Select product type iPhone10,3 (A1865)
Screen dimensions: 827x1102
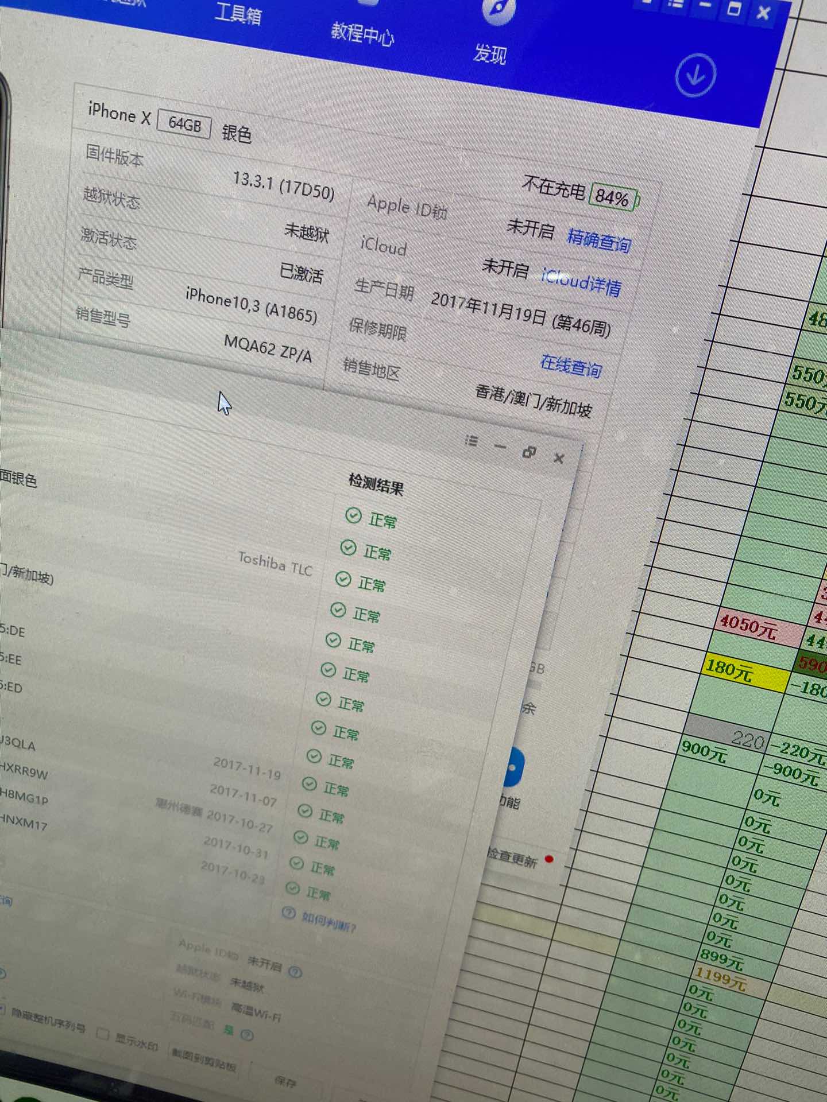point(251,305)
